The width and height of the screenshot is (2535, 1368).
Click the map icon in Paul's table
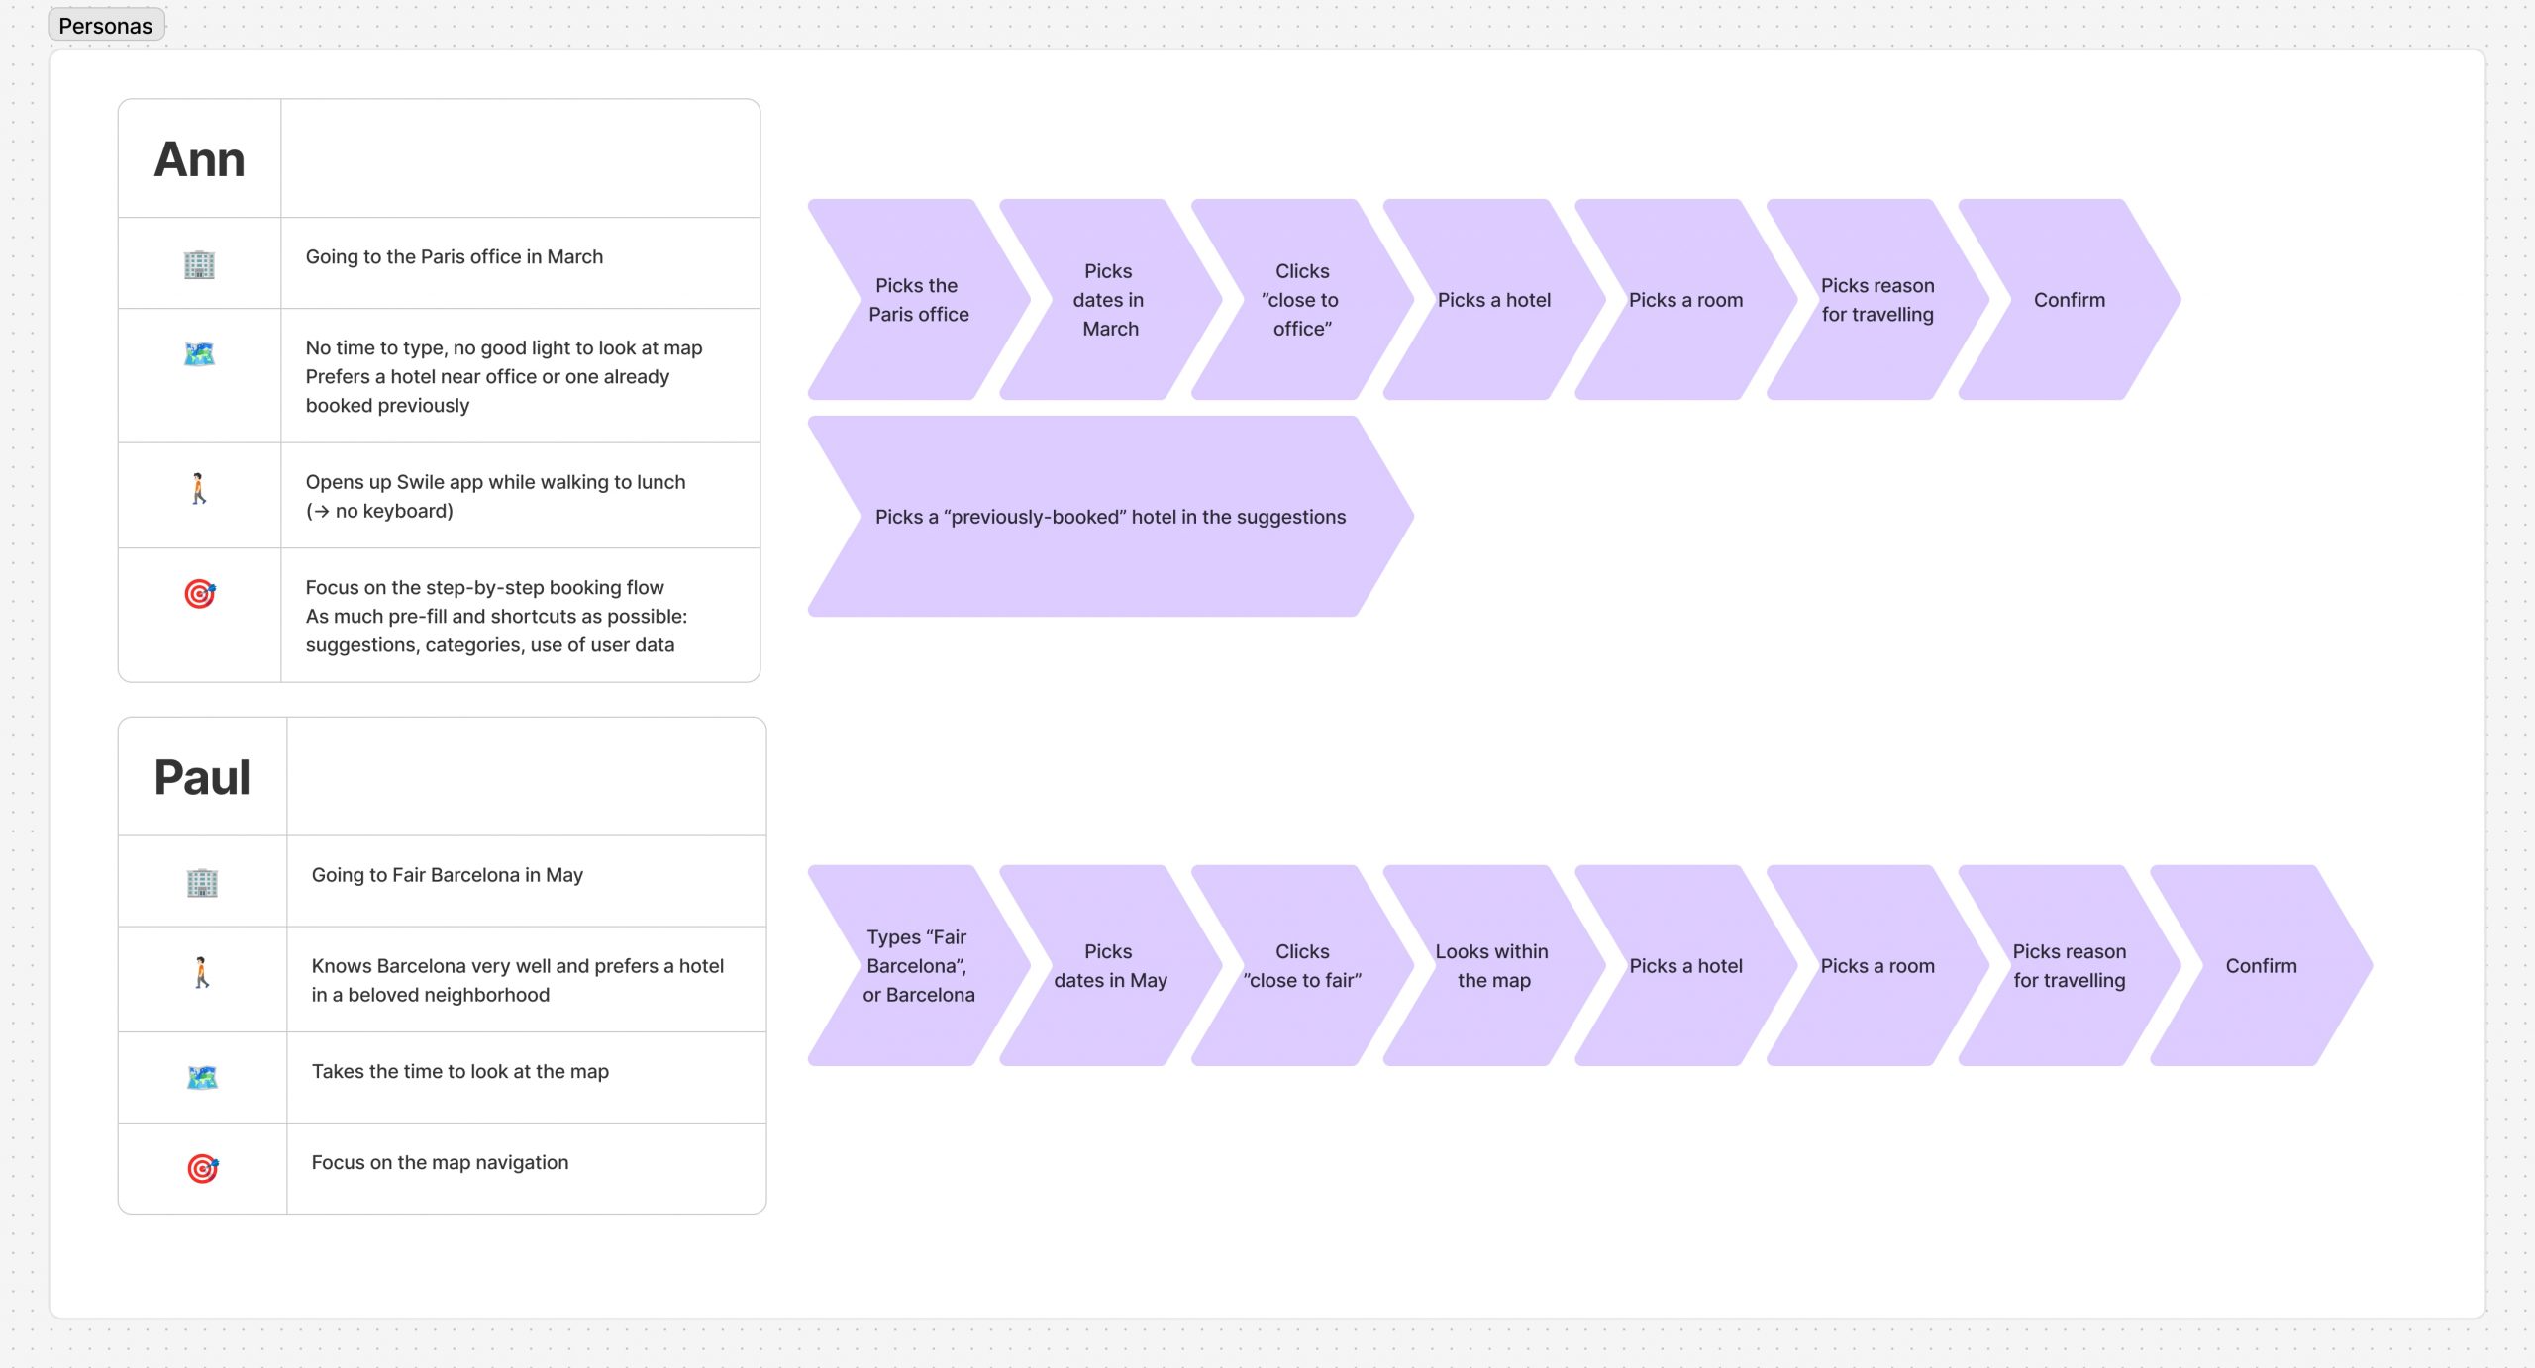pos(202,1077)
